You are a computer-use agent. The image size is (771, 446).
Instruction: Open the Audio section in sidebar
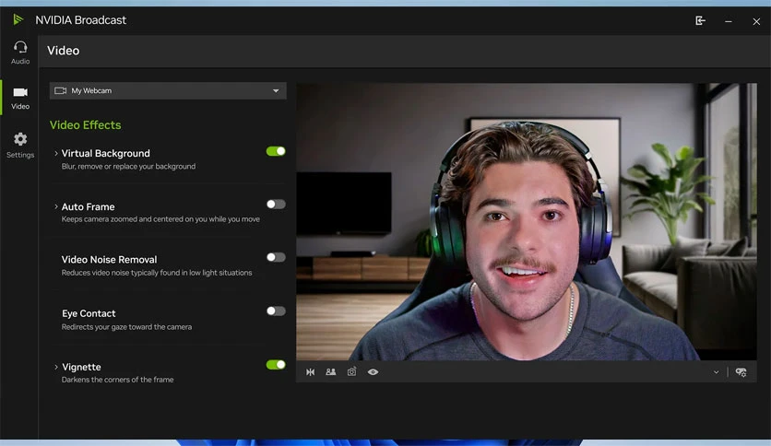(x=20, y=53)
